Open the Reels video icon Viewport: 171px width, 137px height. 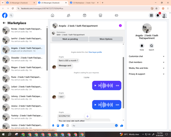click(x=84, y=15)
